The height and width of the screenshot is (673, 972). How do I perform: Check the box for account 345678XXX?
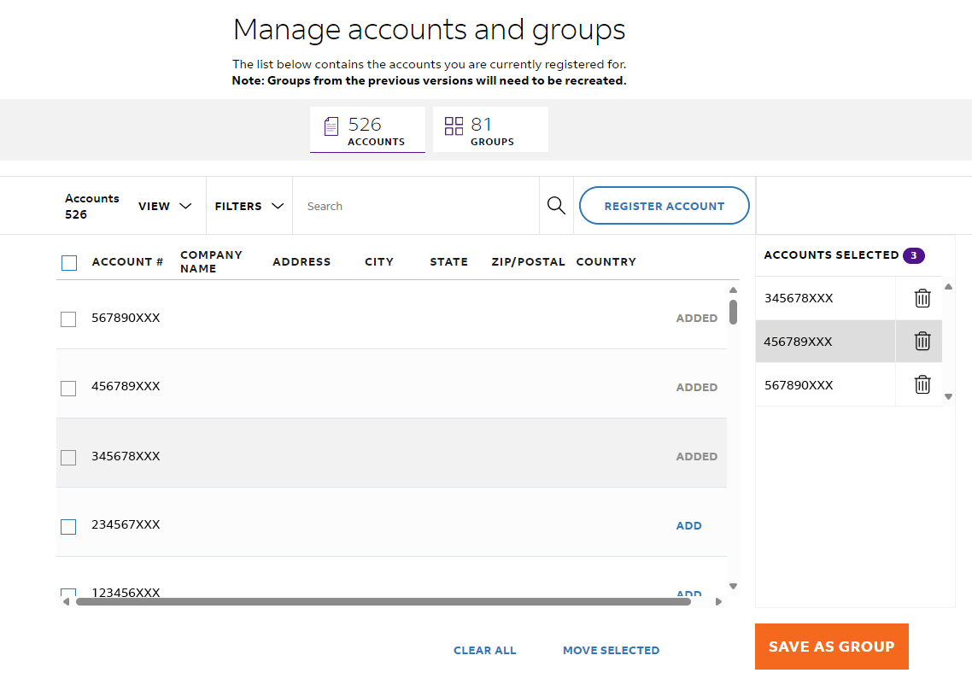coord(68,457)
